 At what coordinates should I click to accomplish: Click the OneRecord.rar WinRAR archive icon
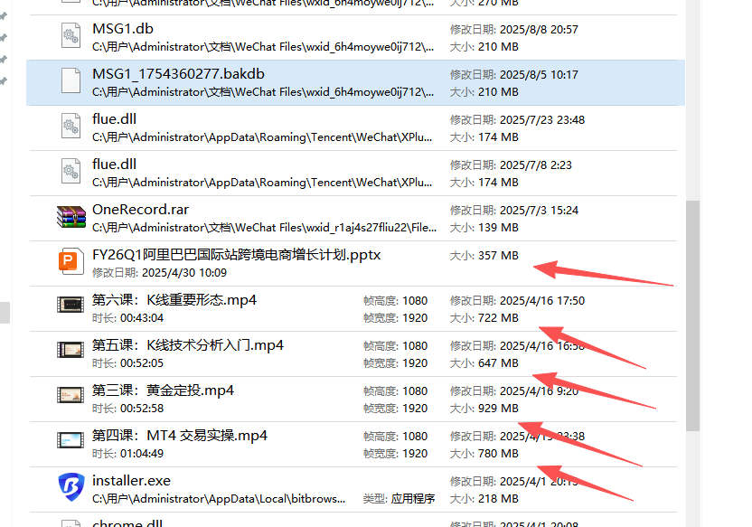click(x=71, y=217)
